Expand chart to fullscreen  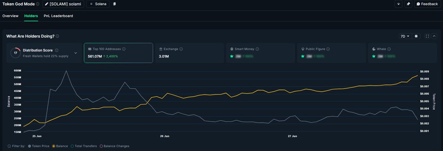427,36
